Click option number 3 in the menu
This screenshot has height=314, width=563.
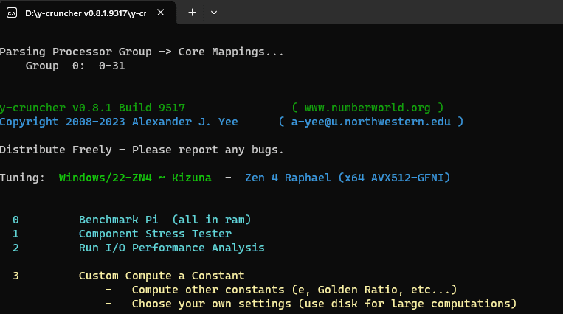15,276
